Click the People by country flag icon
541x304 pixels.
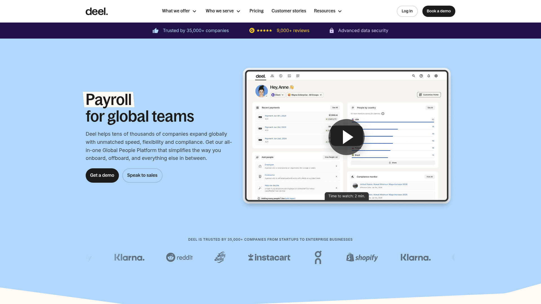point(353,108)
